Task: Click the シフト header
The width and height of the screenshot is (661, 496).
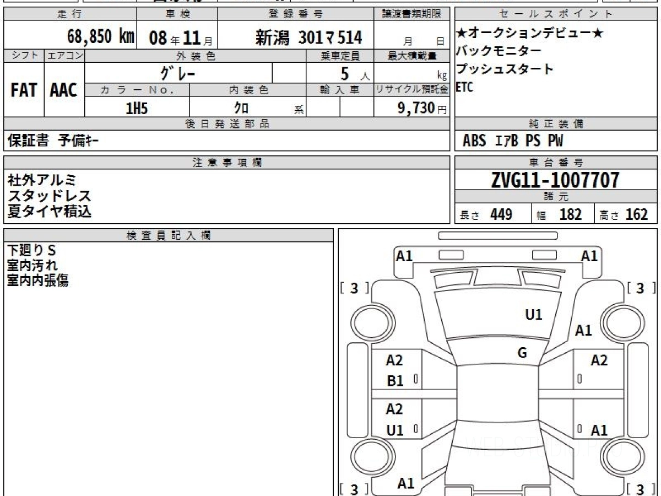Action: [24, 55]
